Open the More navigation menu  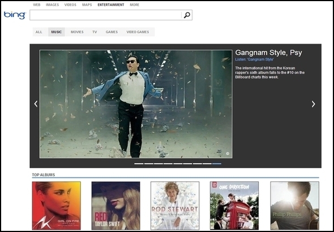click(x=134, y=5)
